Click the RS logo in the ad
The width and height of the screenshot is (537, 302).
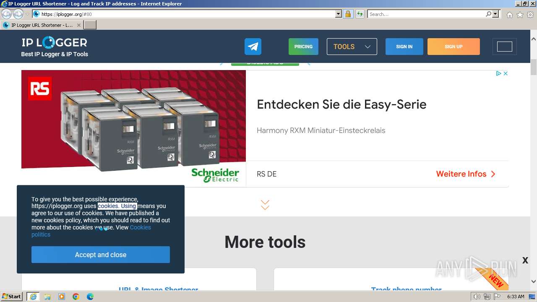pyautogui.click(x=40, y=89)
